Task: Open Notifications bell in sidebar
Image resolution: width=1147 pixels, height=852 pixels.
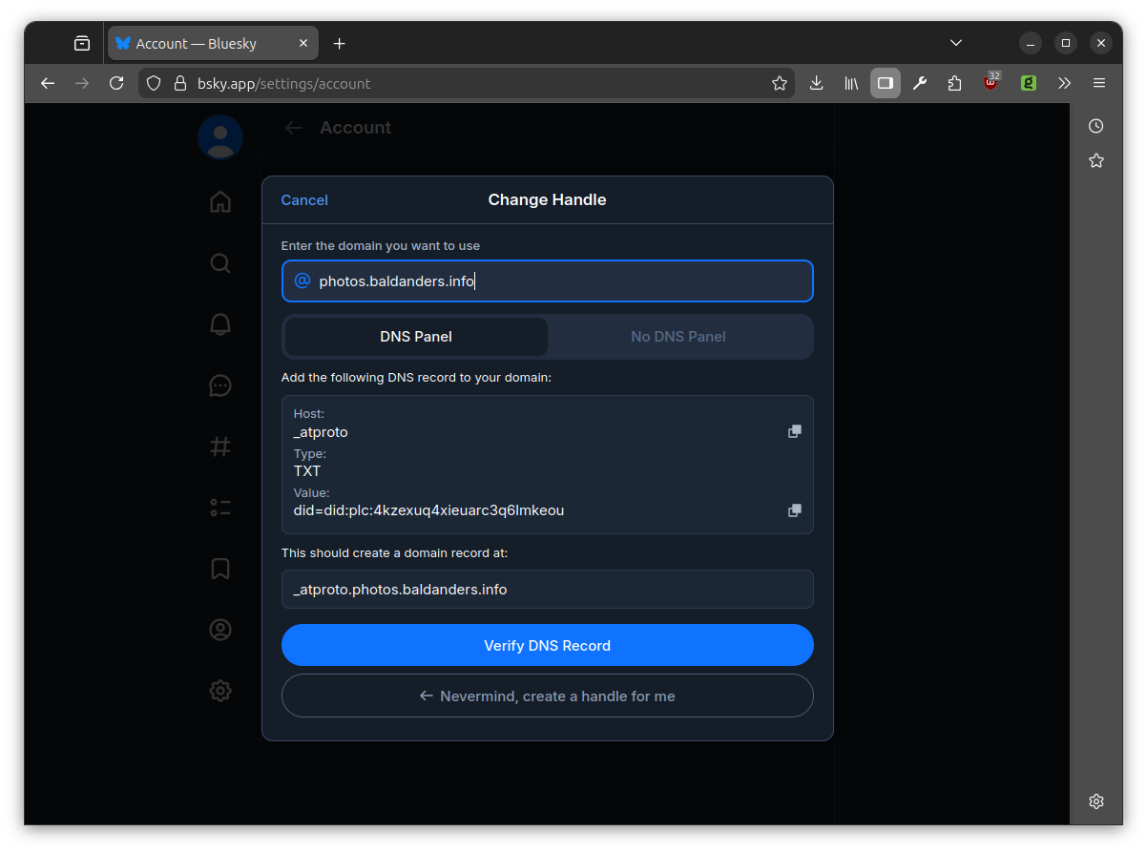Action: click(x=220, y=324)
